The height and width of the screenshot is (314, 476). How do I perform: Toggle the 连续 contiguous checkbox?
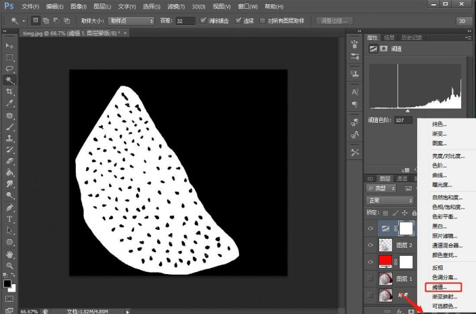coord(238,21)
